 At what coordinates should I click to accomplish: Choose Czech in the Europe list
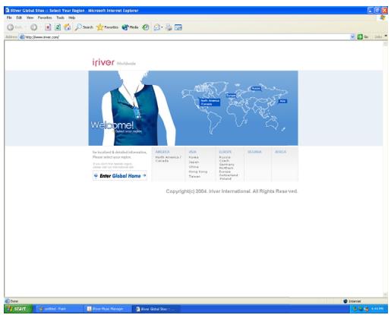coord(224,161)
